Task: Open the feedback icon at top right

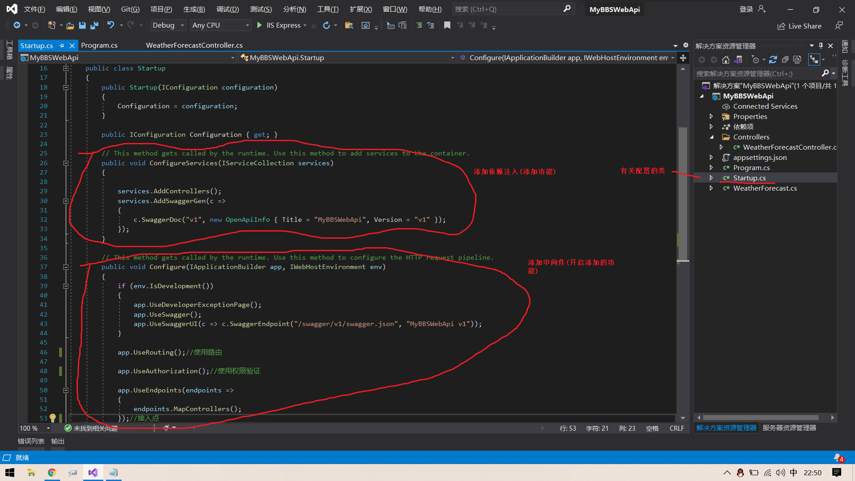Action: pos(839,26)
